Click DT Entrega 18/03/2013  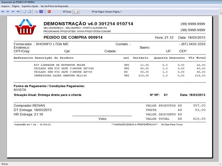32,110
